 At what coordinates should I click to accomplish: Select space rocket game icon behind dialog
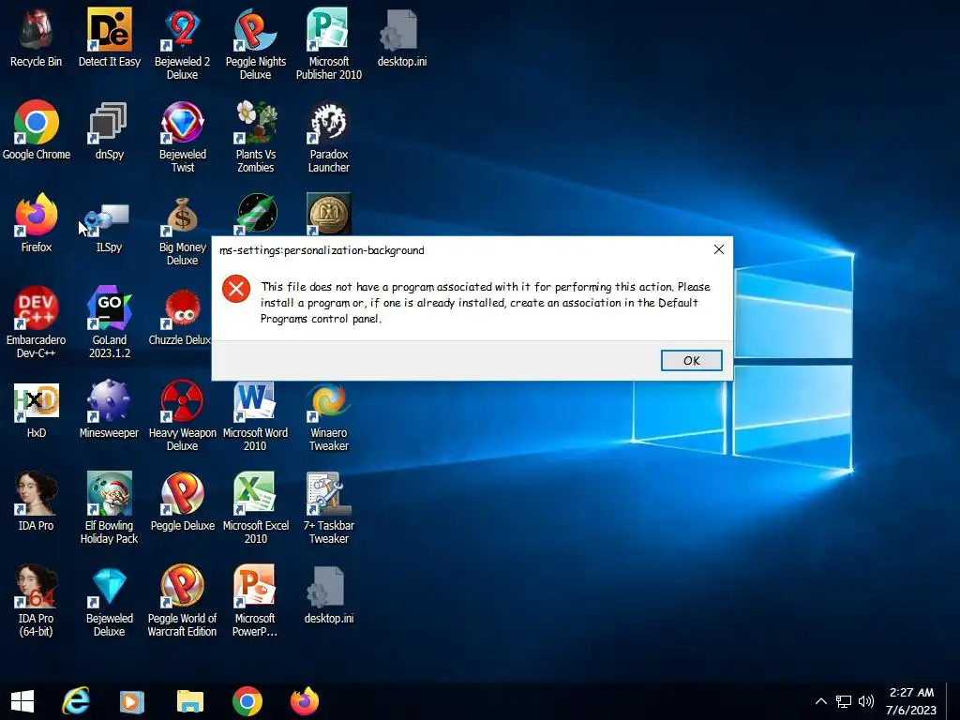(x=257, y=214)
